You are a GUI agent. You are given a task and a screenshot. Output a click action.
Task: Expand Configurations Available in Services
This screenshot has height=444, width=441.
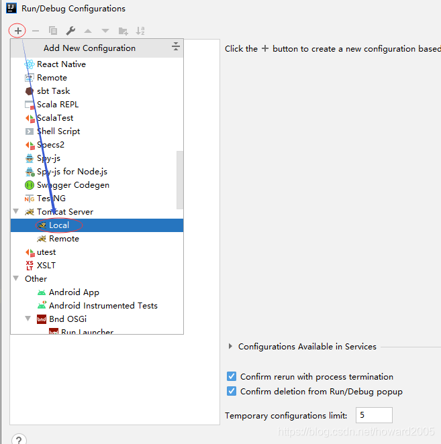tap(230, 346)
